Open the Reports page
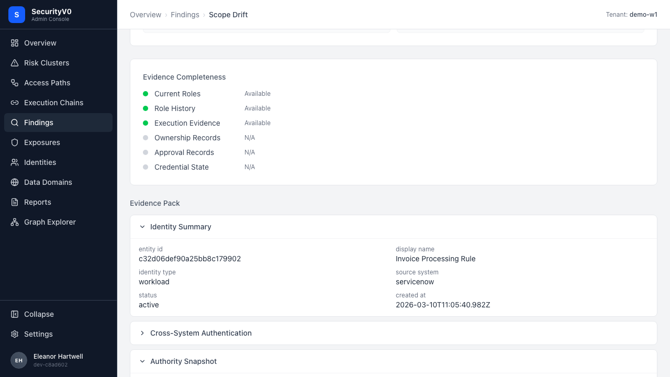This screenshot has height=377, width=670. tap(58, 202)
